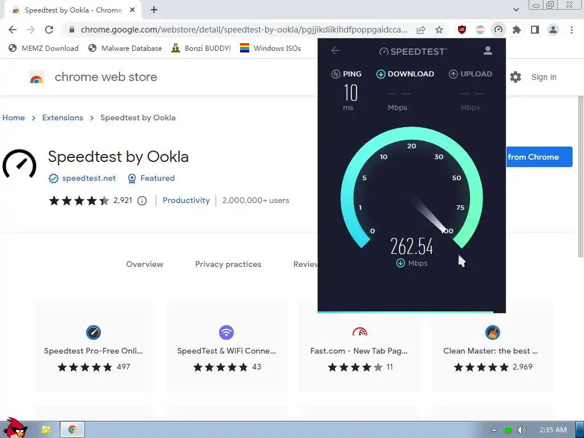The width and height of the screenshot is (584, 438).
Task: Open Chrome three-dot menu
Action: (571, 30)
